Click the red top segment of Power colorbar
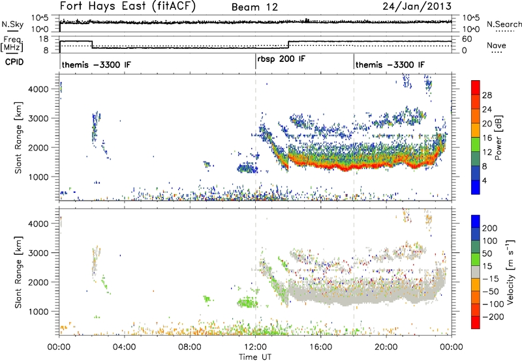This screenshot has width=522, height=361. pos(476,87)
